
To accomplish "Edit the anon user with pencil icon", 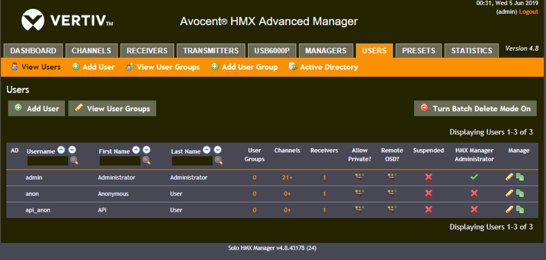I will (509, 193).
